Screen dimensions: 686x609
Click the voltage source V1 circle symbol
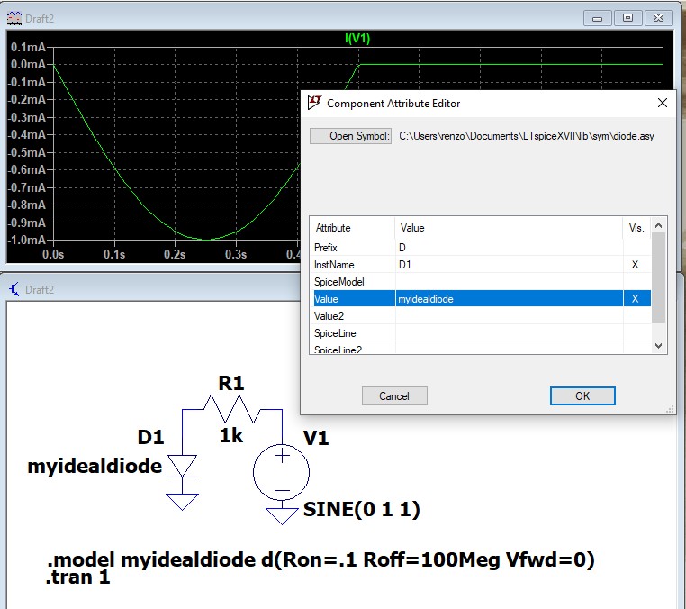tap(282, 472)
